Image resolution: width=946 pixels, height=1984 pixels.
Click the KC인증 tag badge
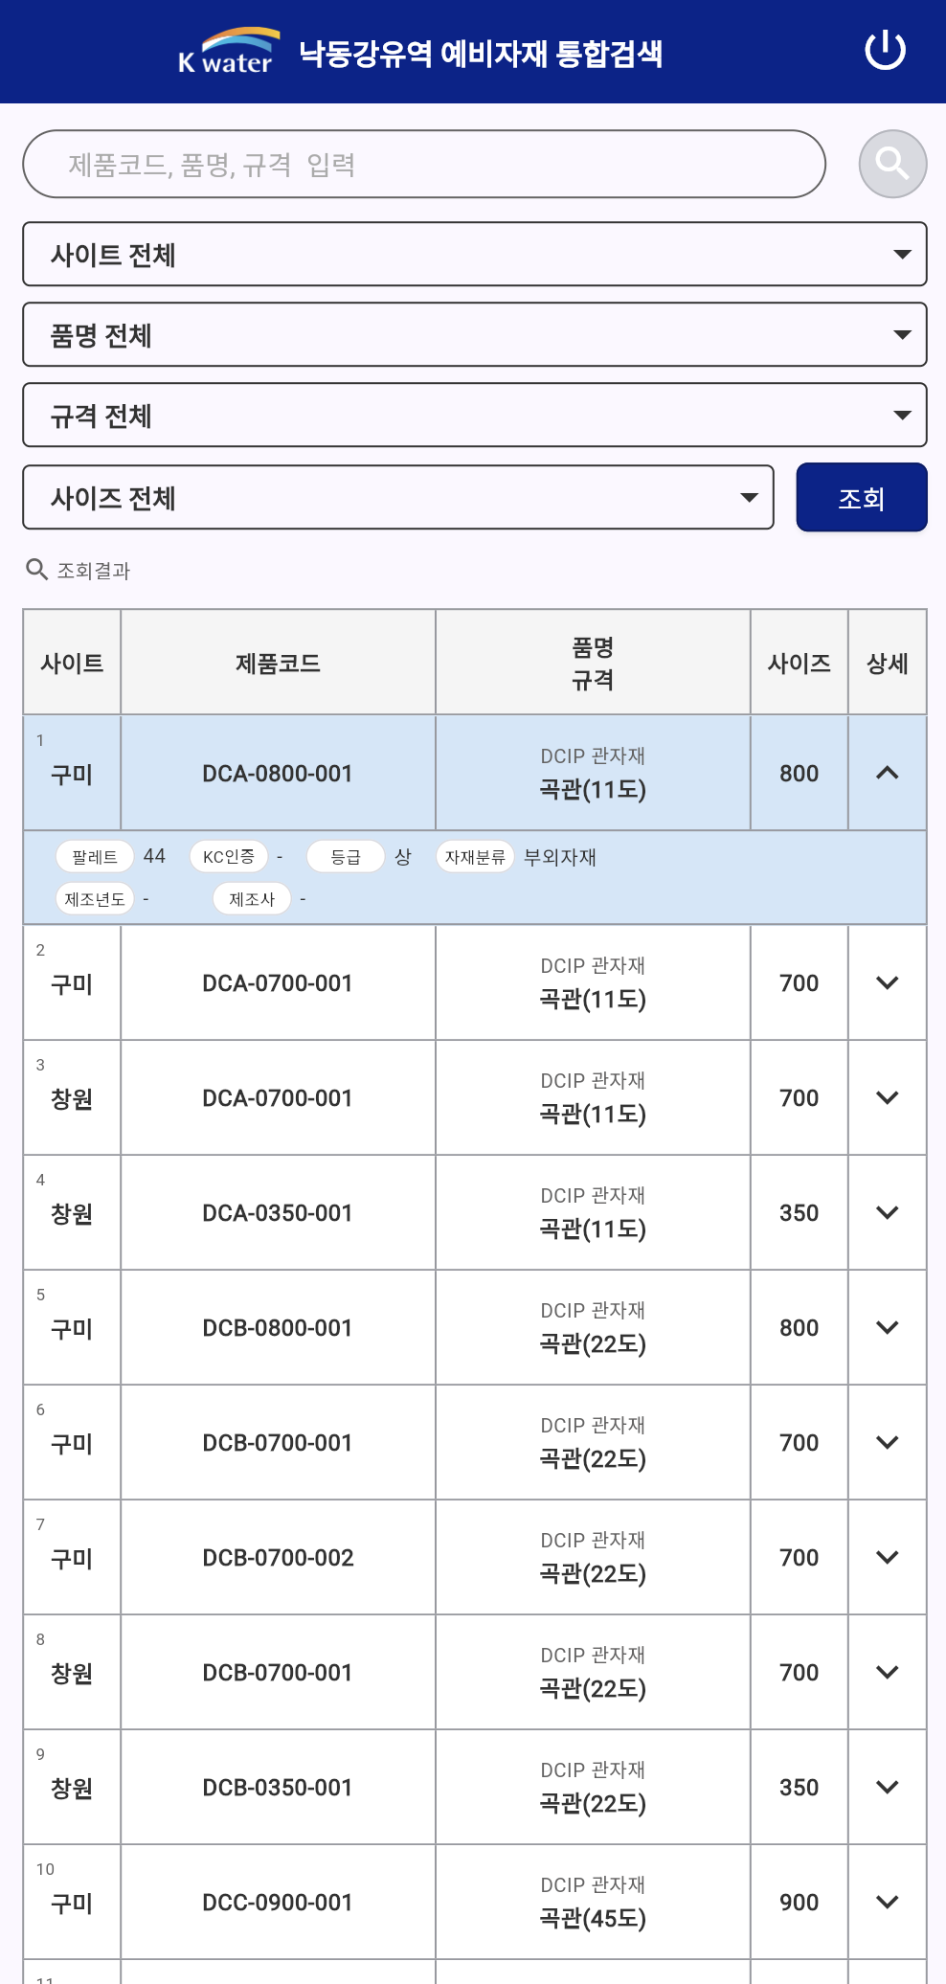[x=230, y=856]
